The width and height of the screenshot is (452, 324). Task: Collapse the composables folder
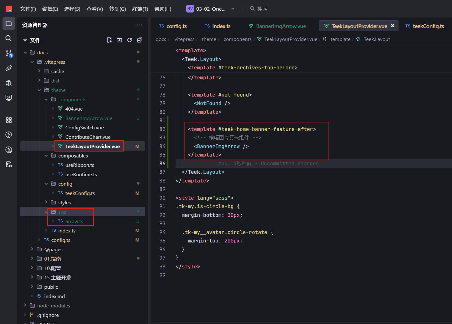[x=46, y=156]
